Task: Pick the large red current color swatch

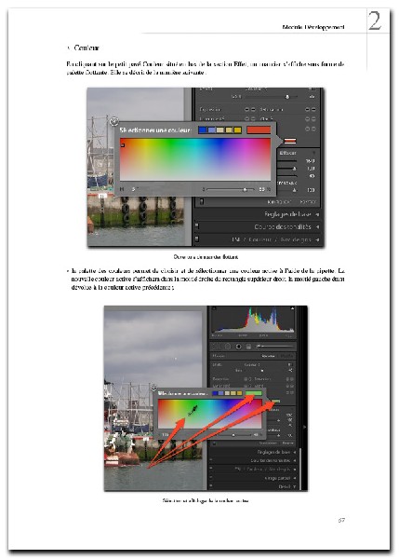Action: (x=259, y=130)
